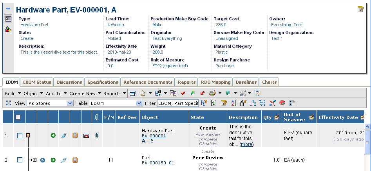
Task: Click the printer icon in the toolbar
Action: [x=212, y=93]
